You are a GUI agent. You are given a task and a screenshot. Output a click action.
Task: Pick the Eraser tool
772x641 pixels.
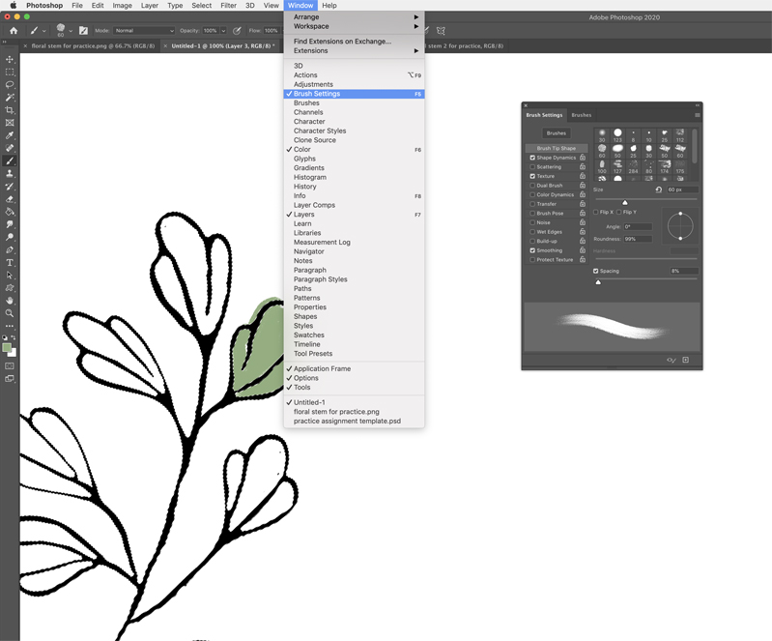tap(10, 199)
